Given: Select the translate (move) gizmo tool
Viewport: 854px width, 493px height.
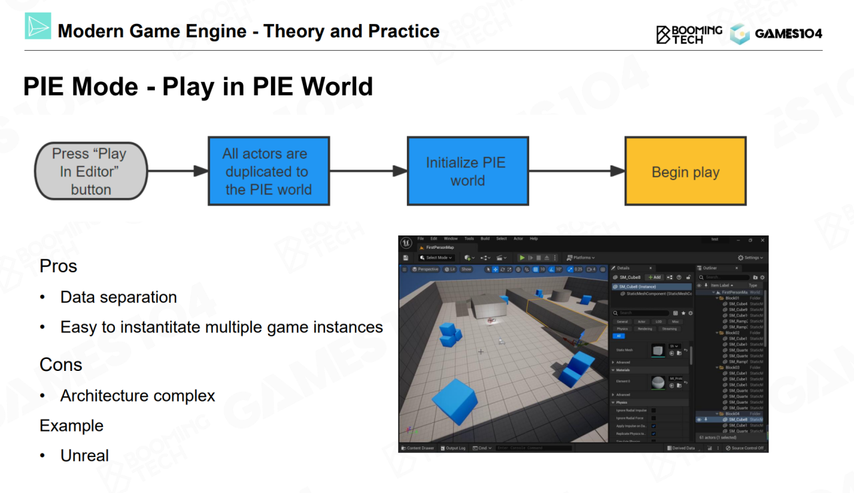Looking at the screenshot, I should (x=495, y=270).
